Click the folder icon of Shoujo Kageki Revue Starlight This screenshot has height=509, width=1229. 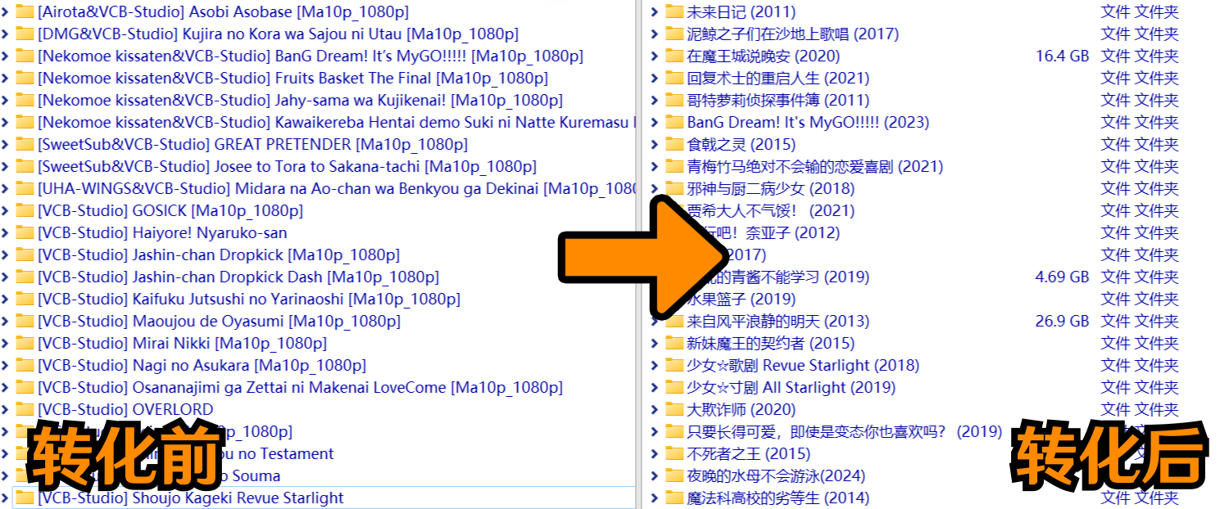(25, 498)
